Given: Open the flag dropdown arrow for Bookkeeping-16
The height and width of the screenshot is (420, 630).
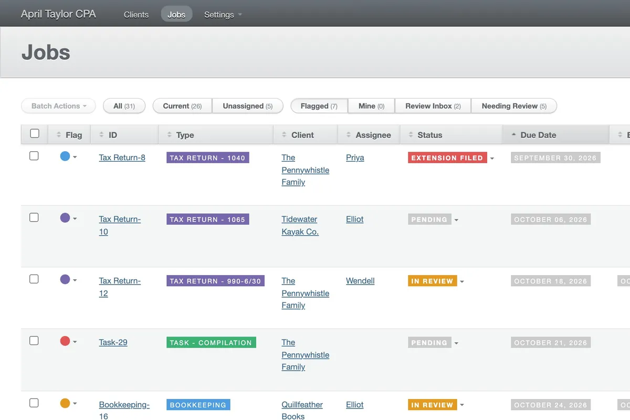Looking at the screenshot, I should (x=75, y=404).
